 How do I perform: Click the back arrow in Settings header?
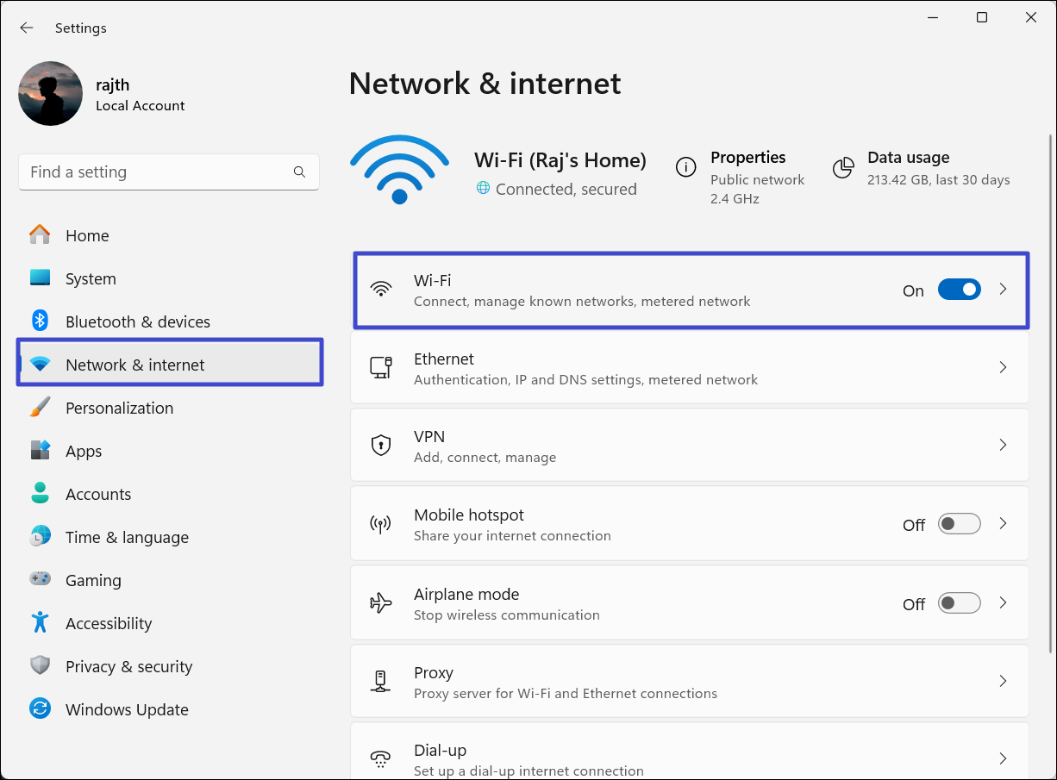(27, 28)
